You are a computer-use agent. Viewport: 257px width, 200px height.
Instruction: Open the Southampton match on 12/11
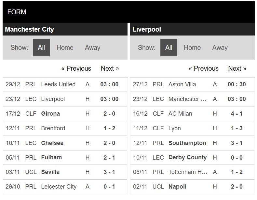coord(187,143)
